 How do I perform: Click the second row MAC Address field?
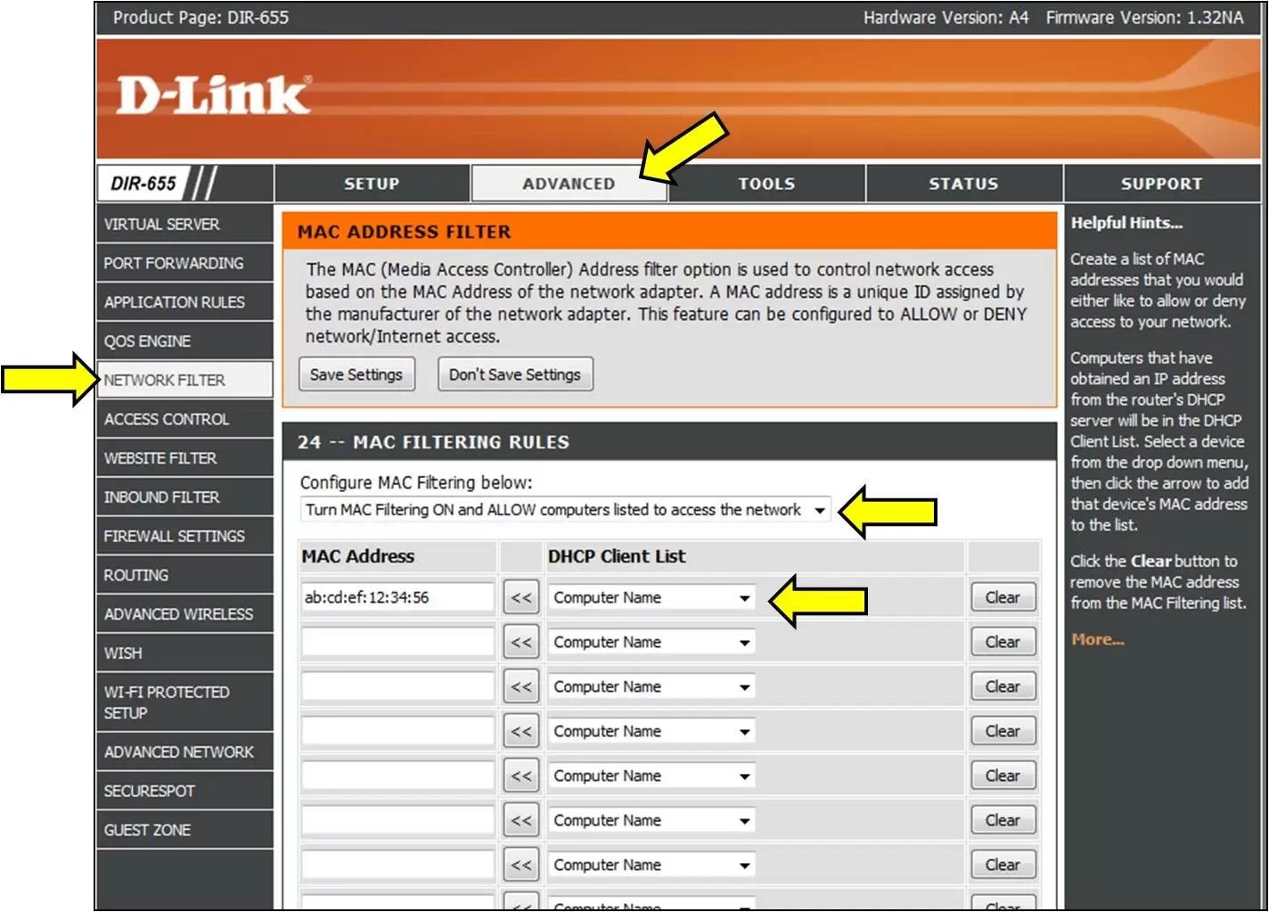coord(397,642)
